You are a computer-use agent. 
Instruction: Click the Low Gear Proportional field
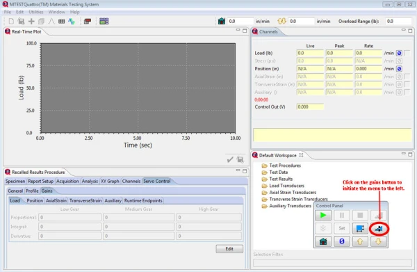tap(69, 218)
